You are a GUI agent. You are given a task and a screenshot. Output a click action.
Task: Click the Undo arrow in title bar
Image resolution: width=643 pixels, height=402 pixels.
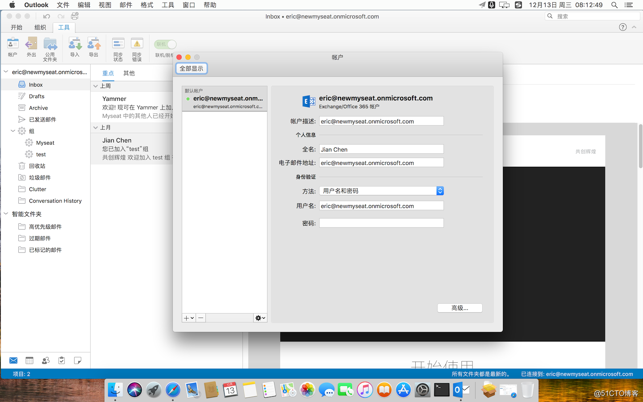coord(46,16)
